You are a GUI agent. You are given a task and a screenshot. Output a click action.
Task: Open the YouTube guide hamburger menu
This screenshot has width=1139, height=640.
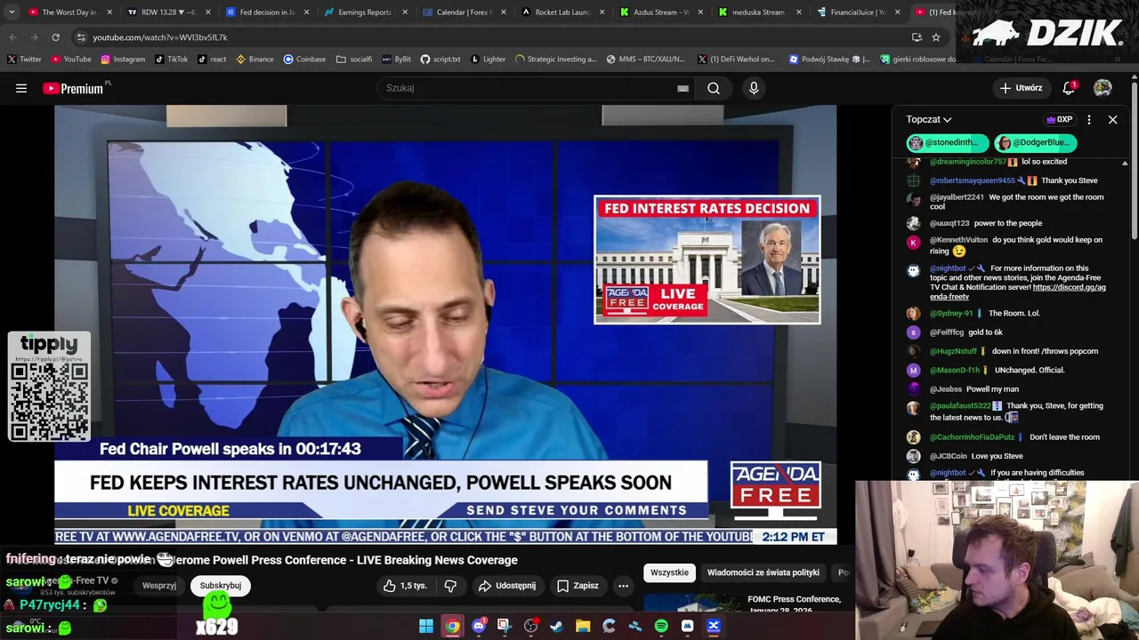21,88
